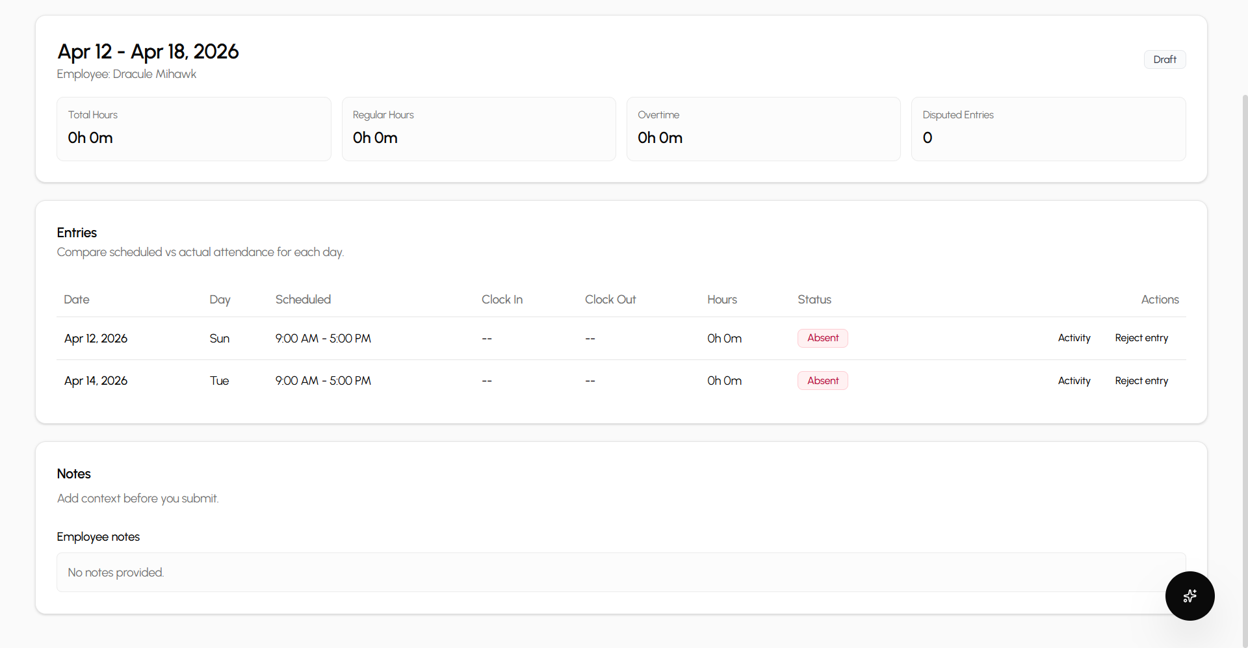1248x648 pixels.
Task: Select the Regular Hours summary card
Action: [x=478, y=129]
